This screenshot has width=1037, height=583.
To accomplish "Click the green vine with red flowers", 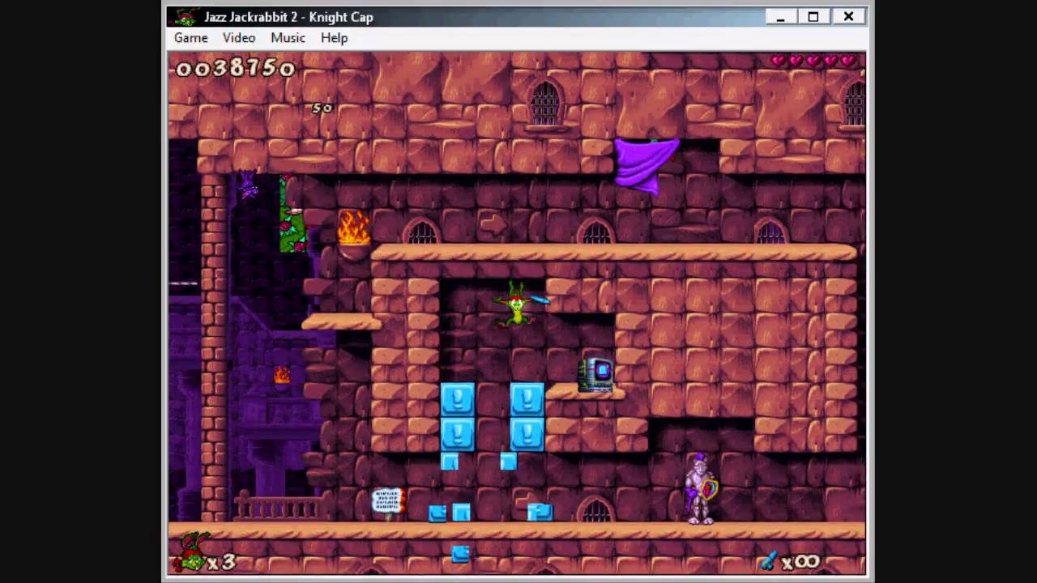I will (x=292, y=214).
